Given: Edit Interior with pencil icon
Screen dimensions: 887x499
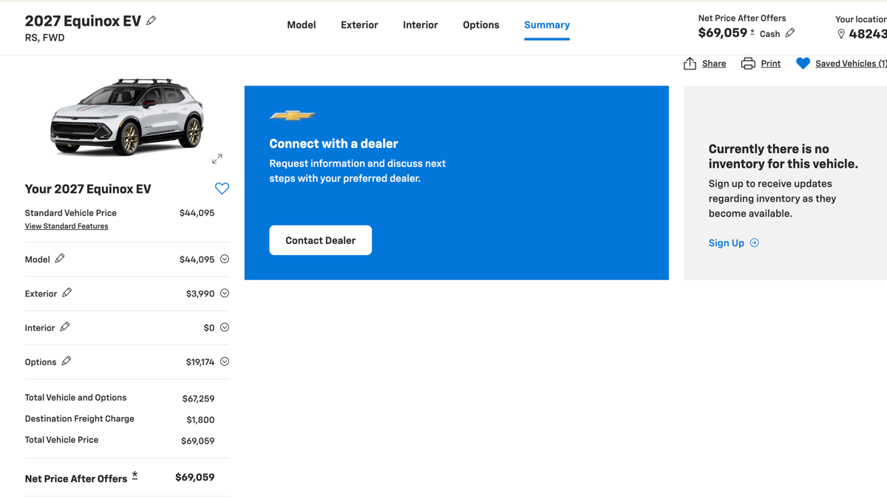Looking at the screenshot, I should coord(65,327).
